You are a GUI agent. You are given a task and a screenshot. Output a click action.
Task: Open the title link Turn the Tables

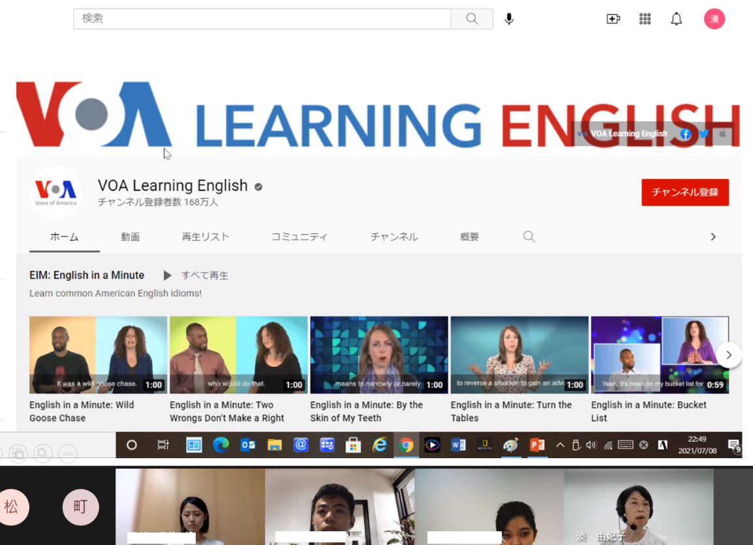[511, 411]
